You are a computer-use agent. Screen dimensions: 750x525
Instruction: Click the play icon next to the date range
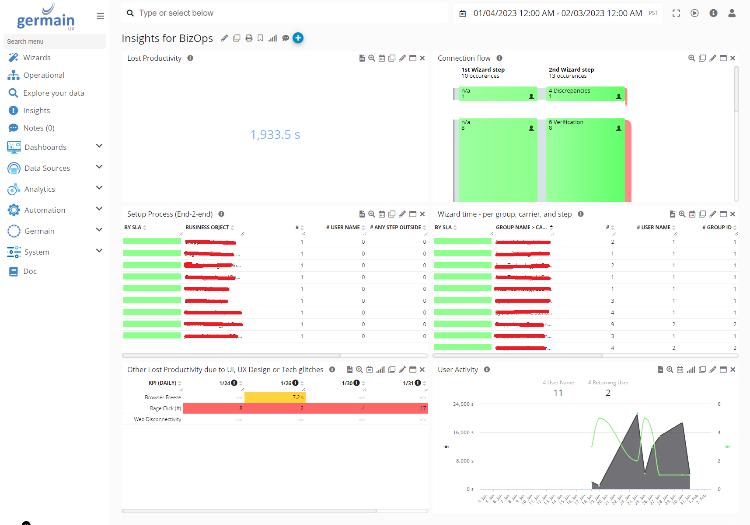tap(694, 13)
